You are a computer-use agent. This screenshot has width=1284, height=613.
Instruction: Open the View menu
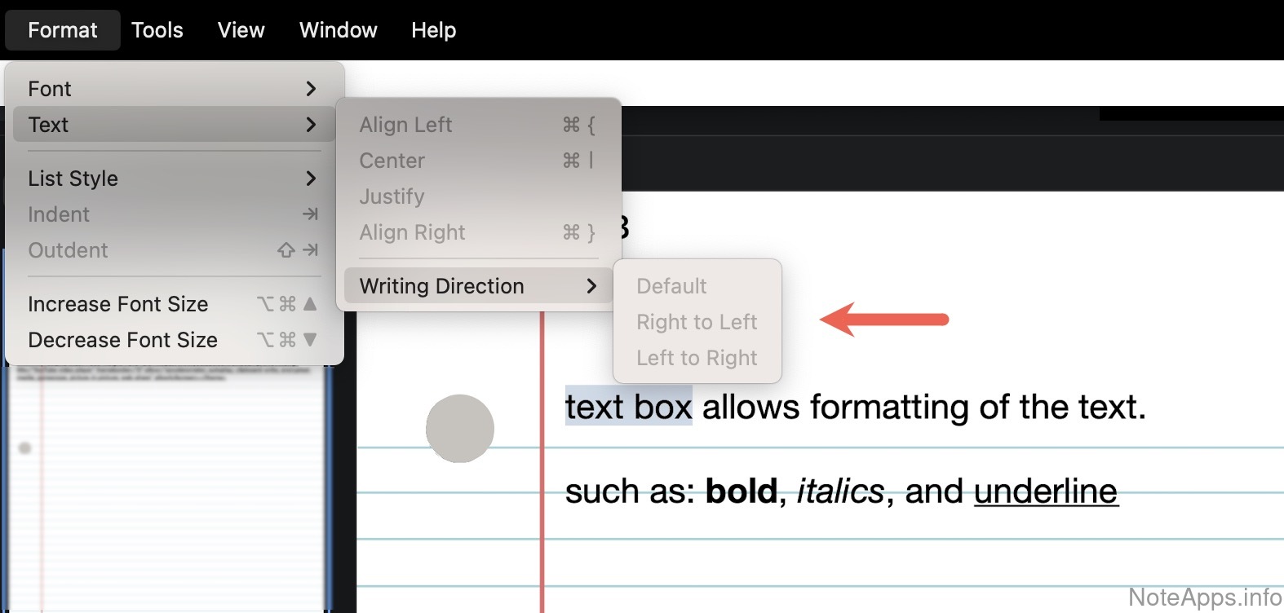241,30
